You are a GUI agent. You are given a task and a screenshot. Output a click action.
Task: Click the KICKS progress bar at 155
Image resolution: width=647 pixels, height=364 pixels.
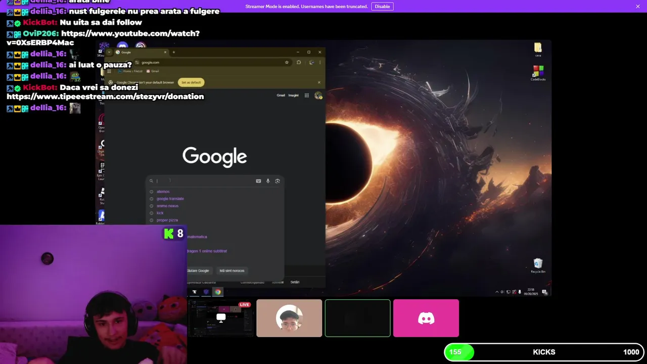544,352
